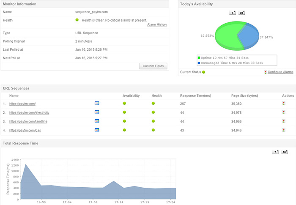Open 7-day Total Response Time report

275,152
